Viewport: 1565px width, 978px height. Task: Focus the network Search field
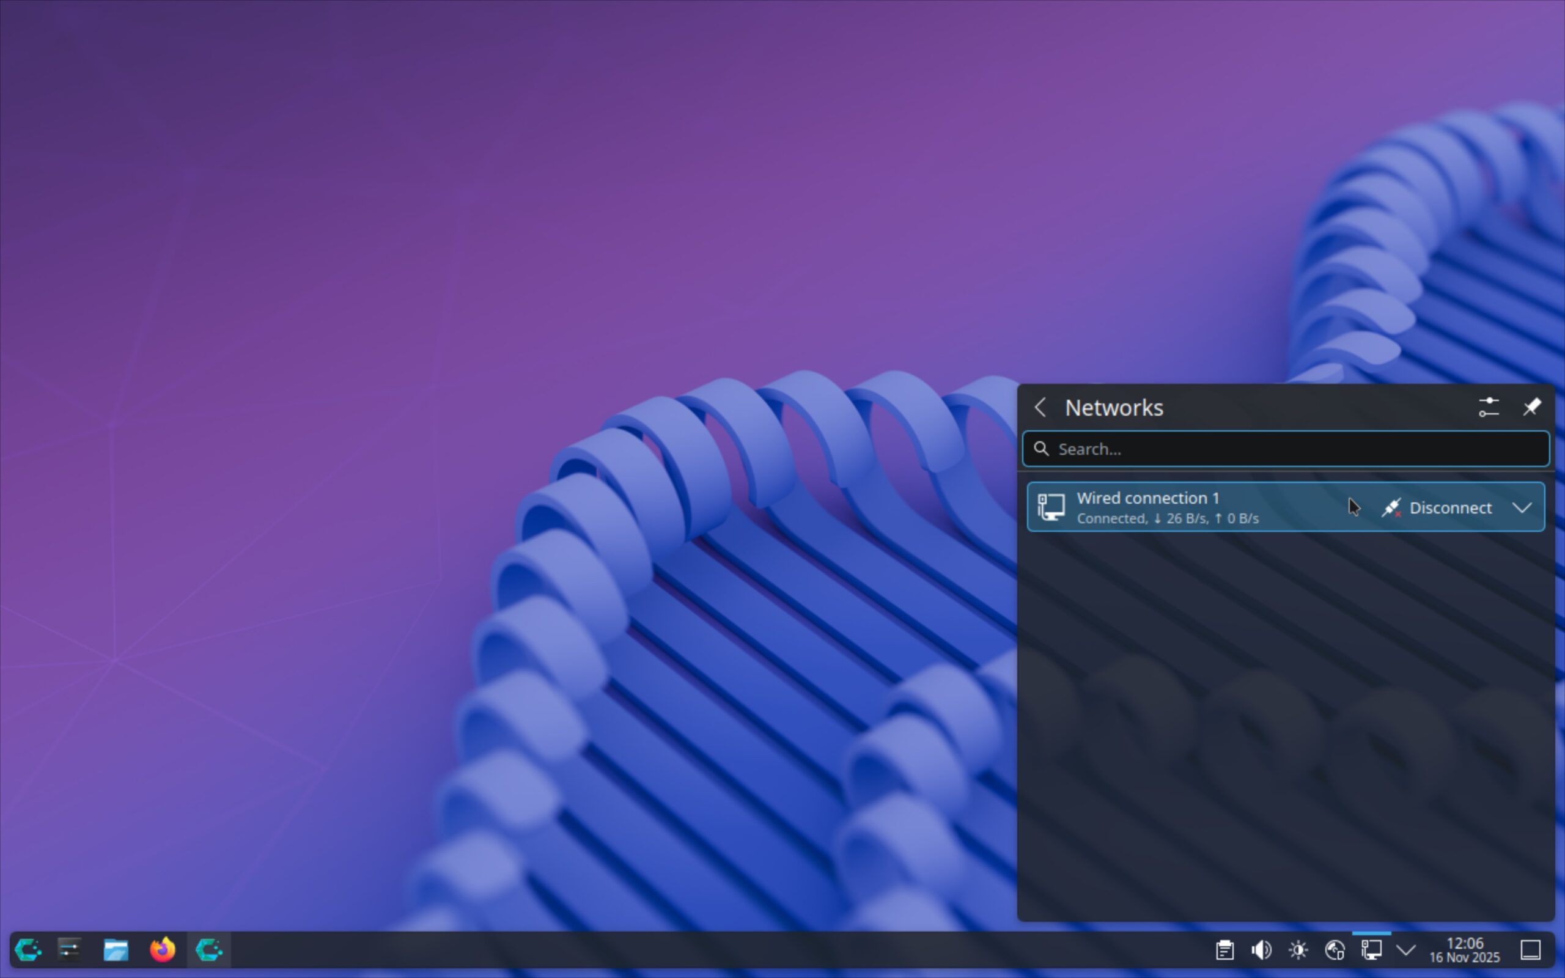[x=1287, y=449]
